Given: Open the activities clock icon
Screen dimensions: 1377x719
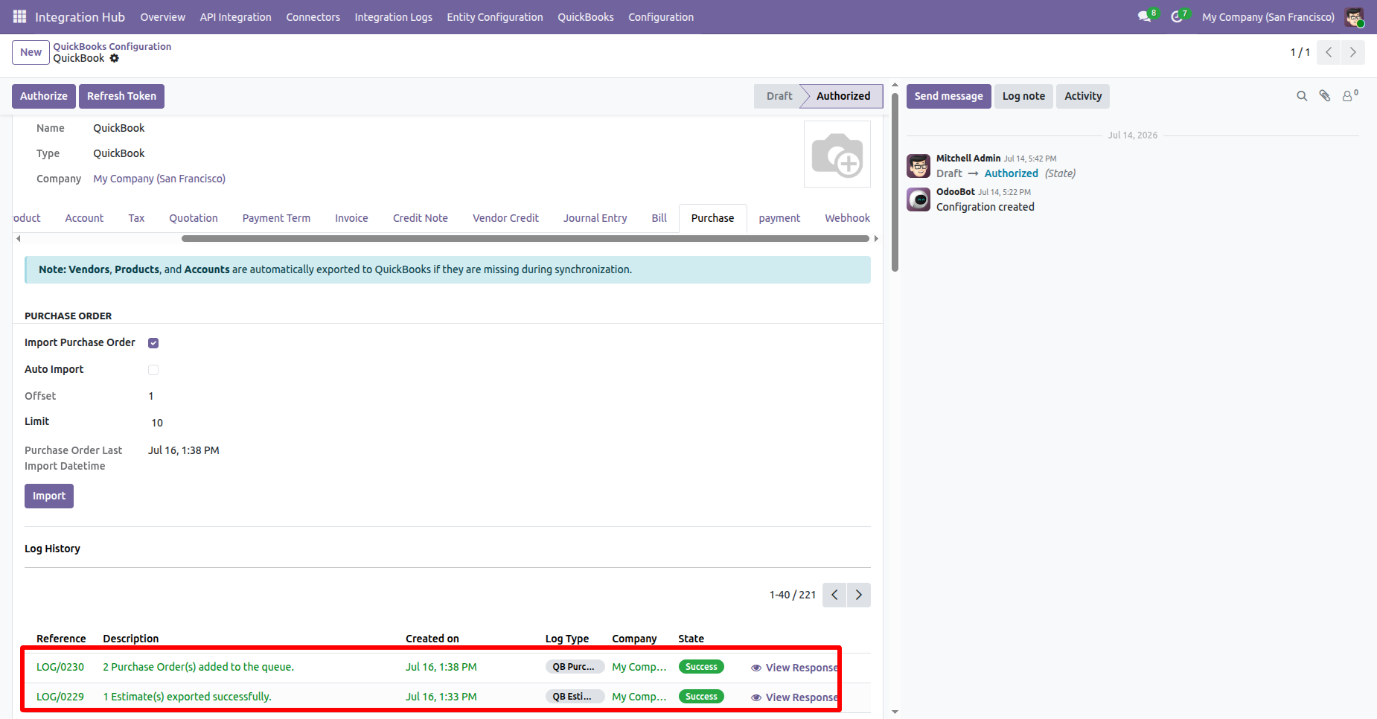Looking at the screenshot, I should pos(1177,16).
